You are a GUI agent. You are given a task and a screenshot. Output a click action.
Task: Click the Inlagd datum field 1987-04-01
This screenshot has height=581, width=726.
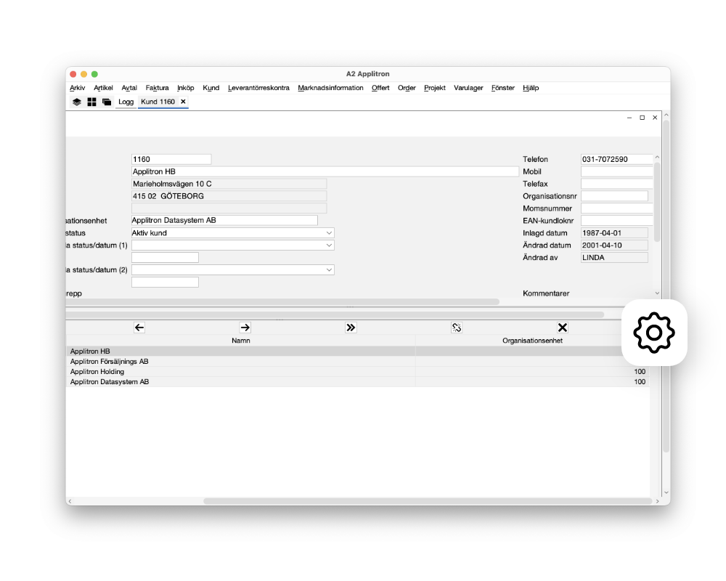pos(614,233)
